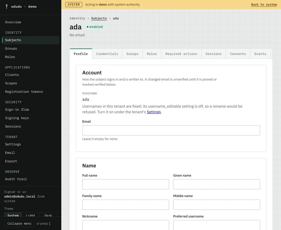The width and height of the screenshot is (281, 230).
Task: Switch to the Profile tab
Action: pos(81,54)
